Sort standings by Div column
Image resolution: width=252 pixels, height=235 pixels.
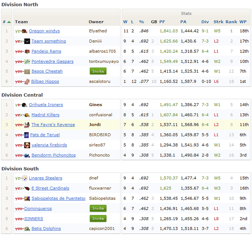click(x=205, y=22)
